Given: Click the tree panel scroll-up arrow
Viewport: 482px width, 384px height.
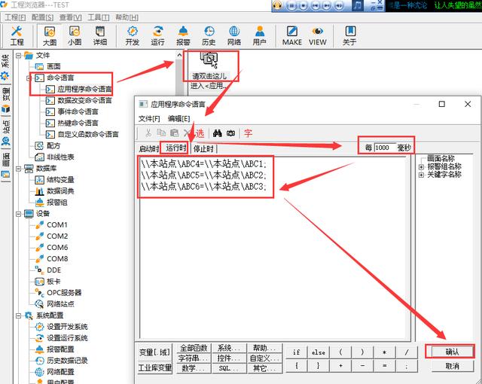Looking at the screenshot, I should [179, 55].
